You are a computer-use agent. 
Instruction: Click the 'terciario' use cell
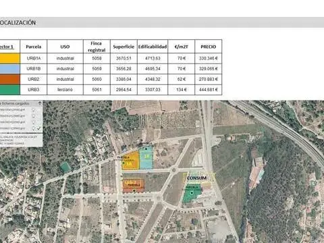pyautogui.click(x=65, y=90)
